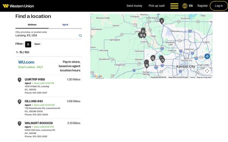Click map pin marker I
Viewport: 228px width, 142px height.
[161, 21]
